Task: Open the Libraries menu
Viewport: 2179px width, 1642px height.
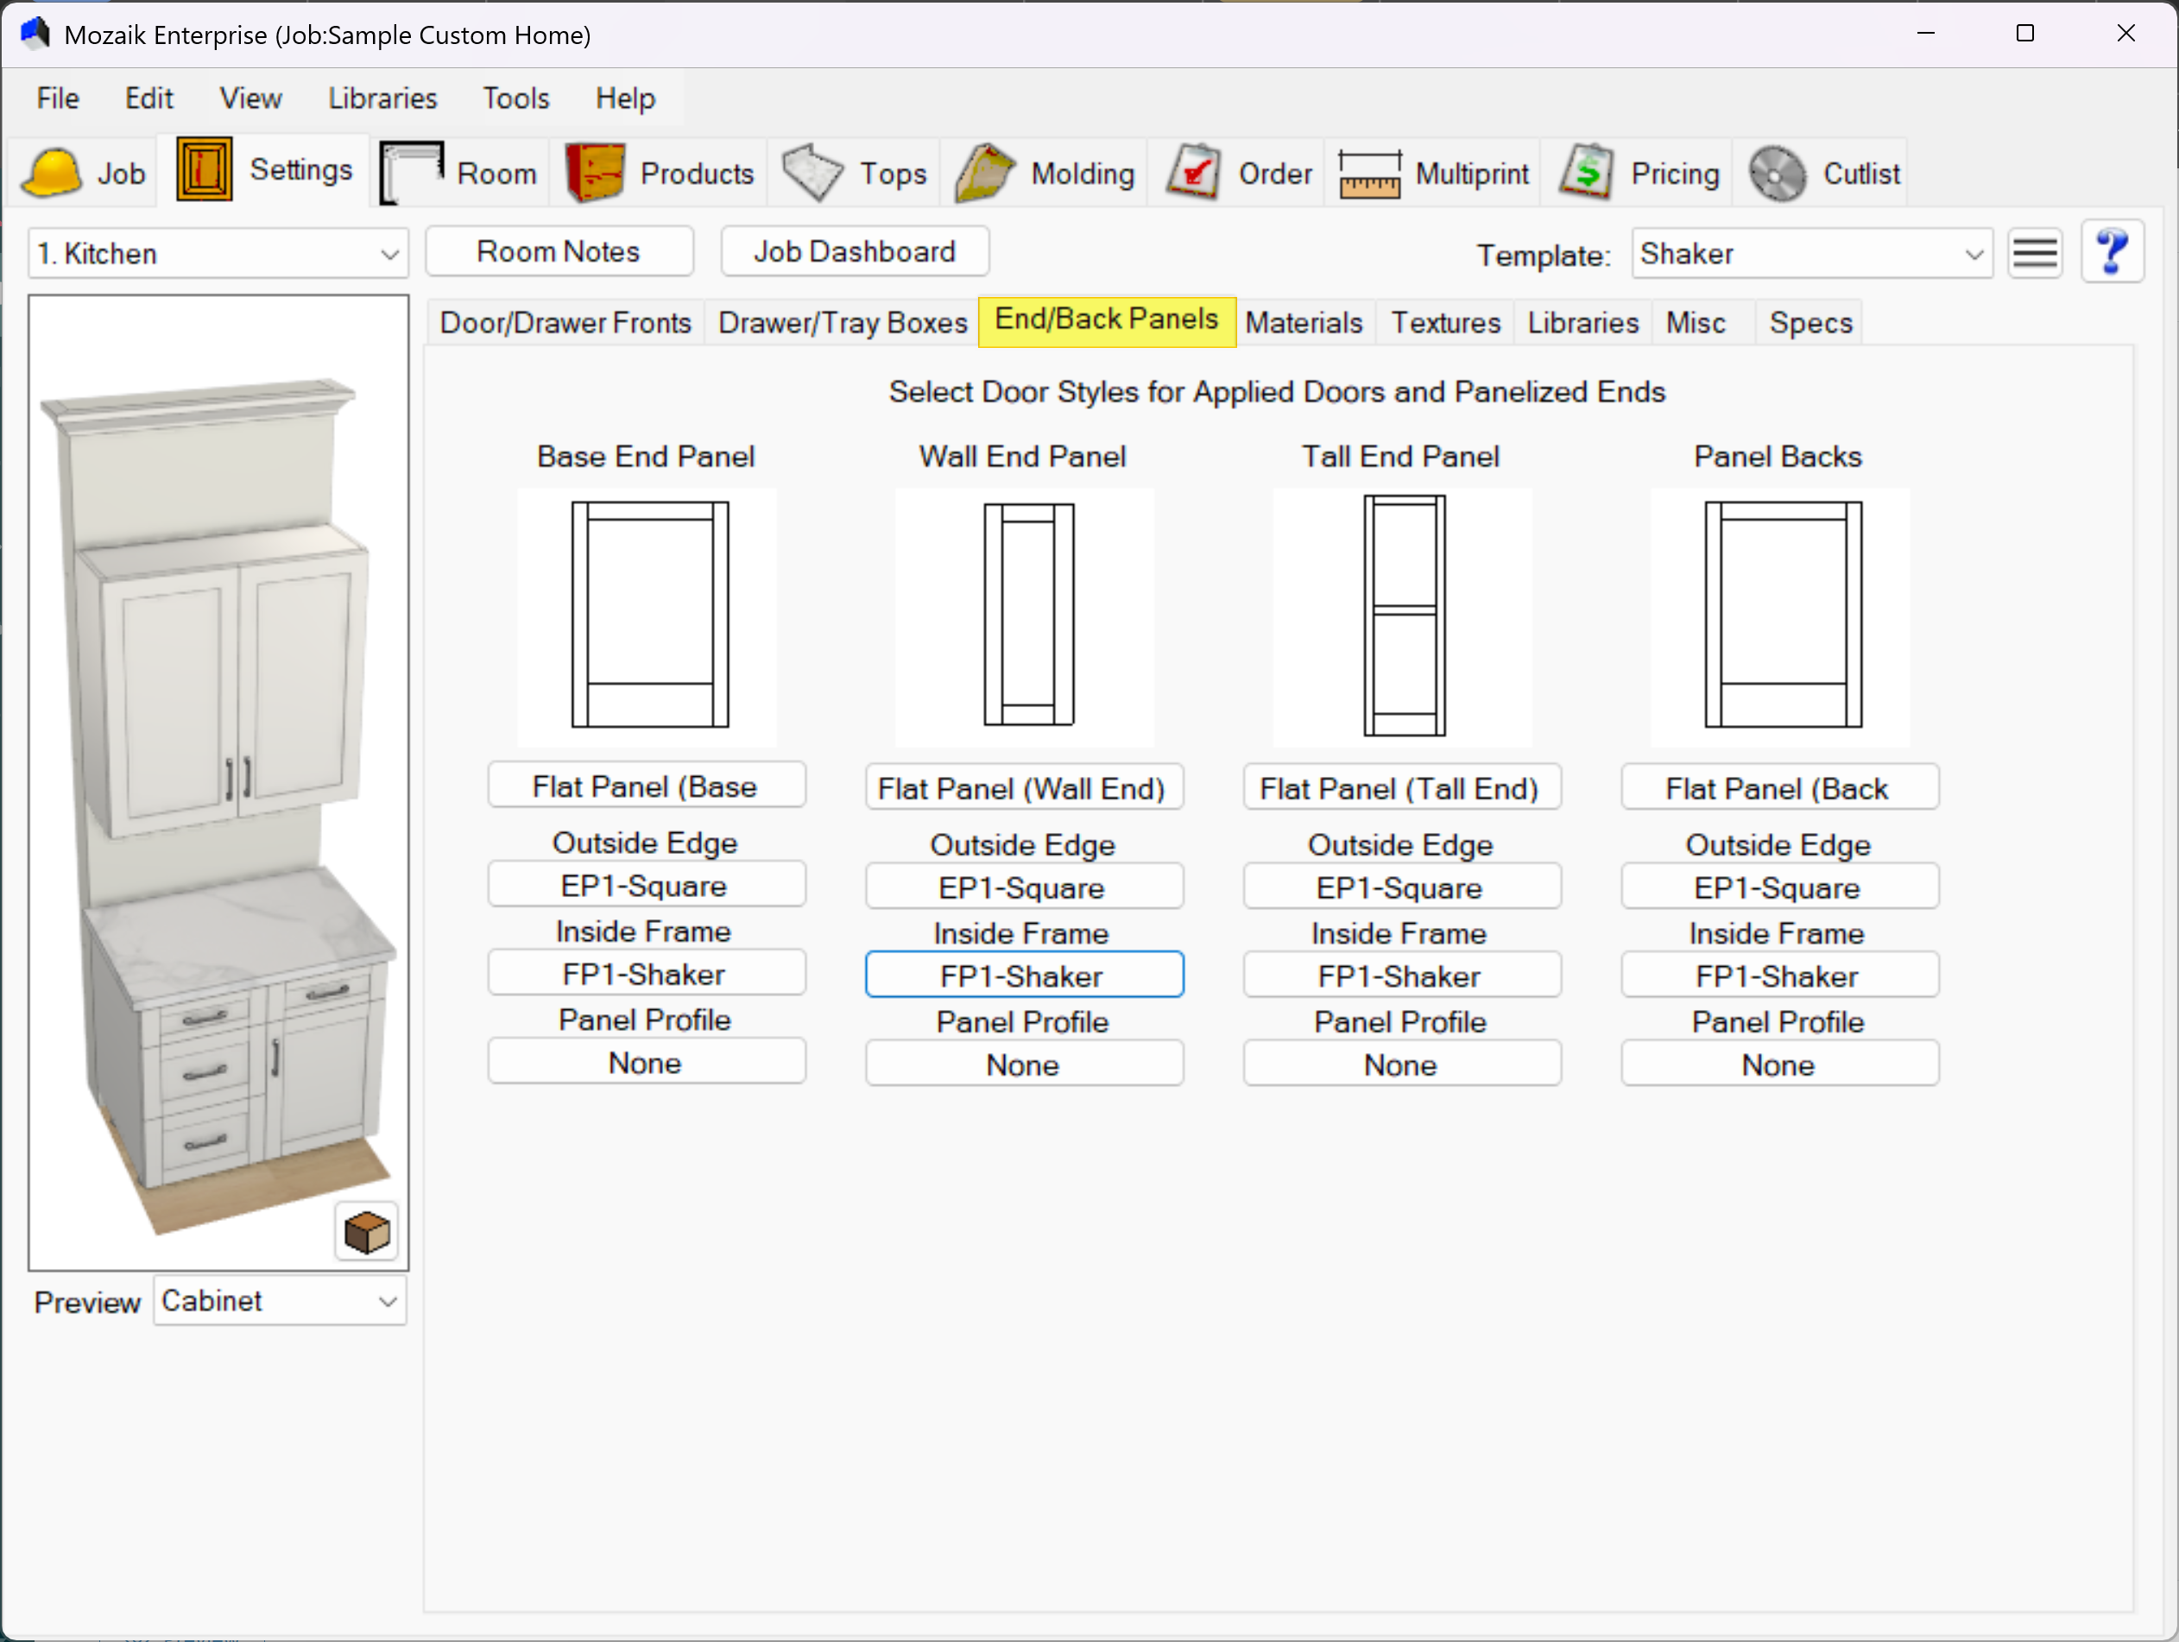Action: click(x=382, y=98)
